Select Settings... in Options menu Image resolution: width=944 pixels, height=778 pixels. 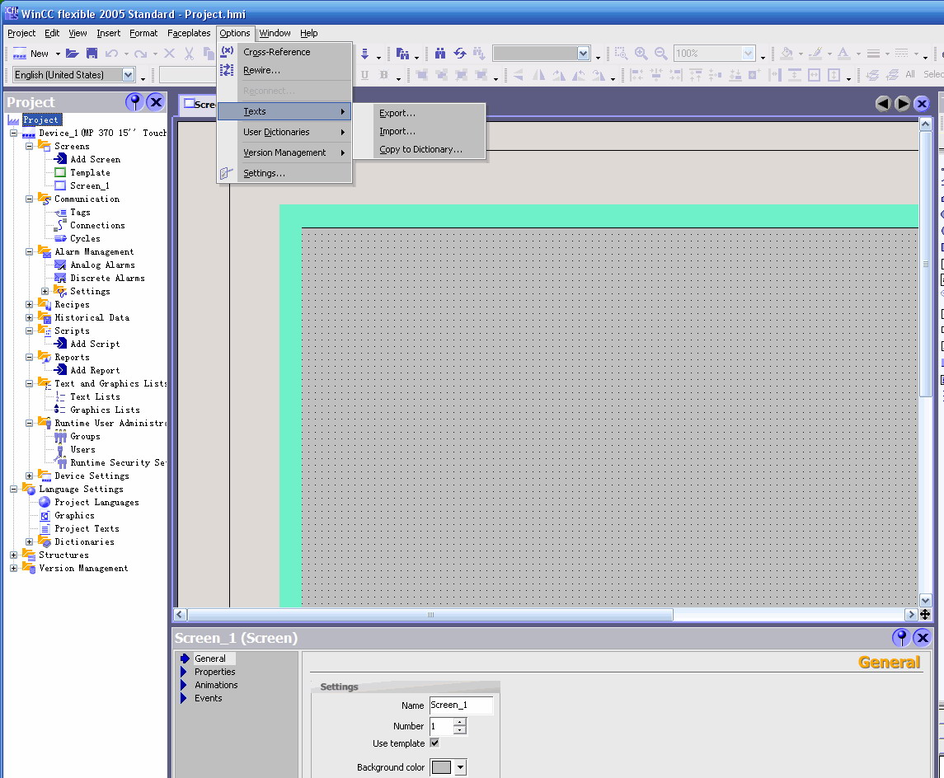point(284,173)
